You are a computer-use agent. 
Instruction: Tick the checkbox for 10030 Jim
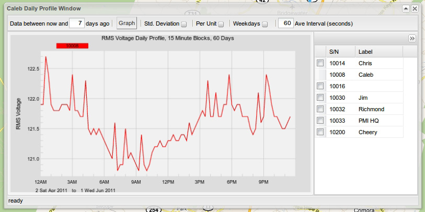coord(320,98)
